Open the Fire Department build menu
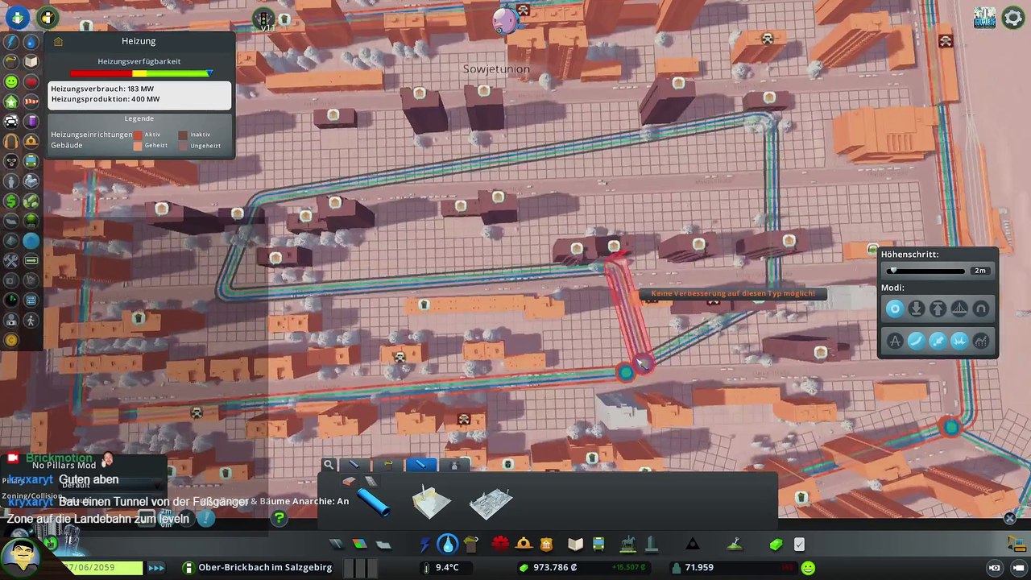 (524, 545)
